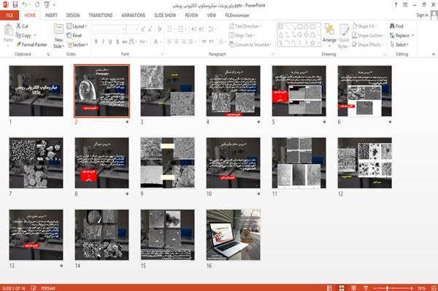Expand the Replace dropdown arrow

[x=413, y=36]
